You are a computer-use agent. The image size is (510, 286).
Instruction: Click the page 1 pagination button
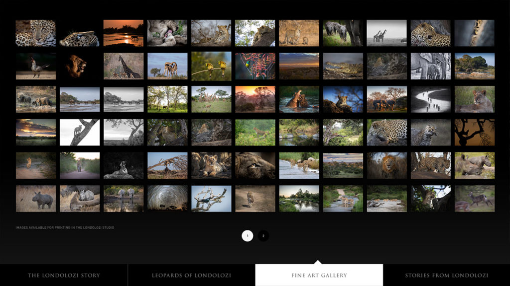pyautogui.click(x=248, y=236)
